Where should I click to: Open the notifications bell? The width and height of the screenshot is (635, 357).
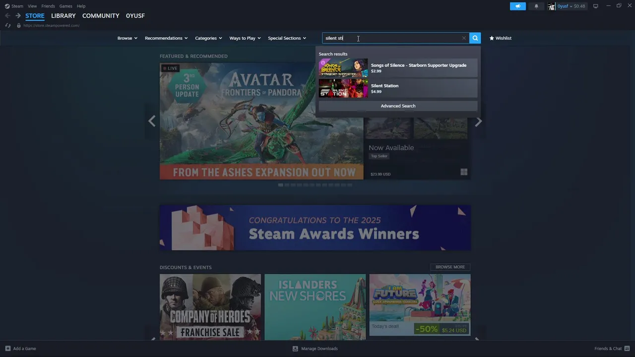536,6
